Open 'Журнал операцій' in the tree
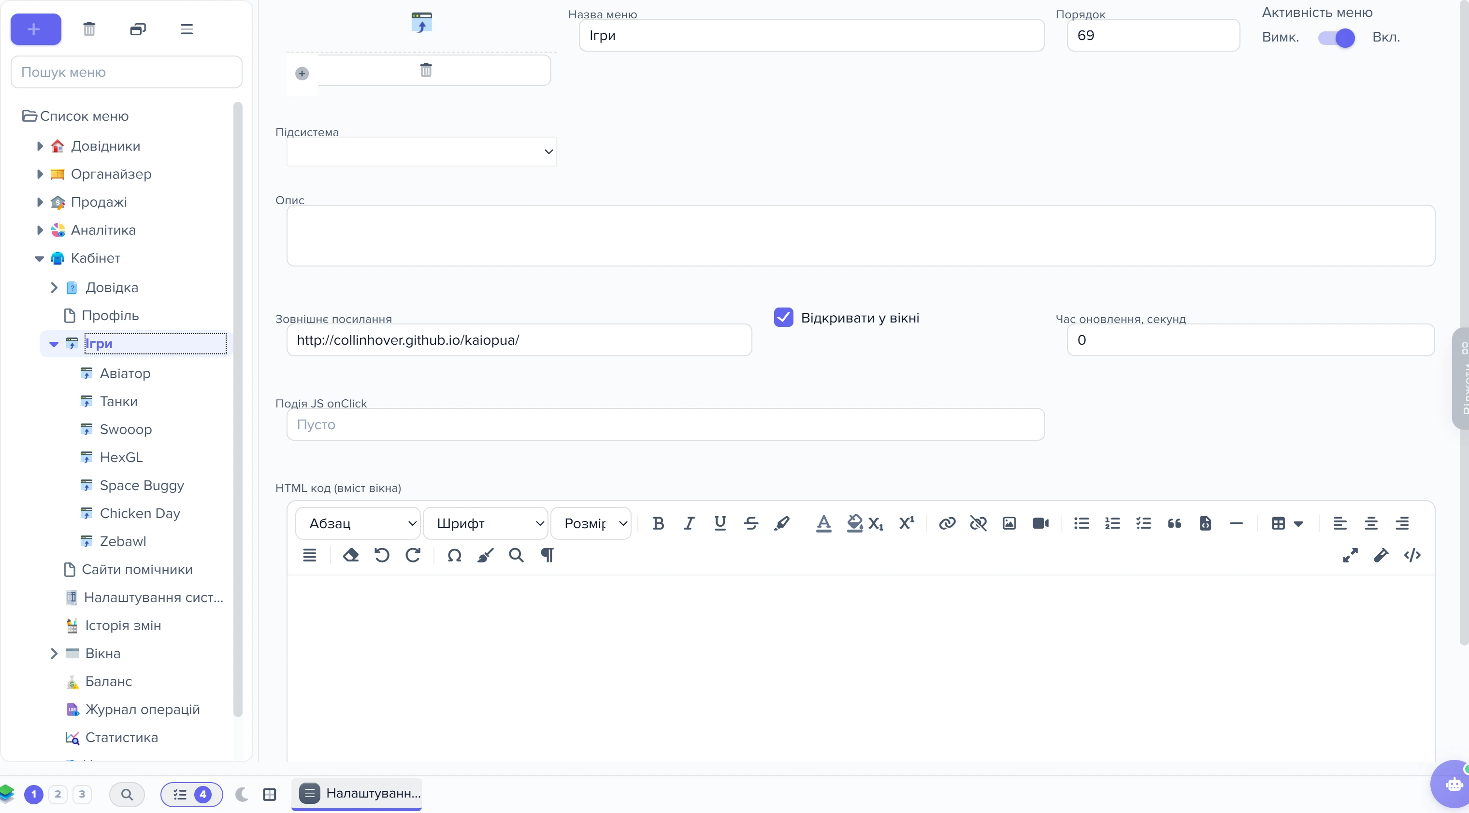This screenshot has height=813, width=1469. (143, 709)
